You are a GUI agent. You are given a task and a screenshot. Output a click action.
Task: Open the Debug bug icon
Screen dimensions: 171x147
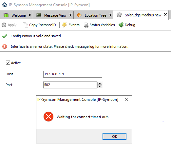(x=121, y=25)
